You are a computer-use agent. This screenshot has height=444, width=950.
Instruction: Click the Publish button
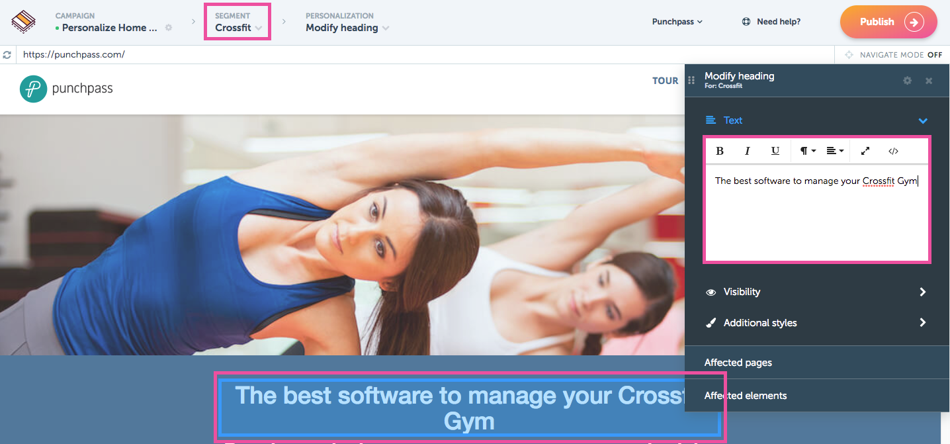888,22
